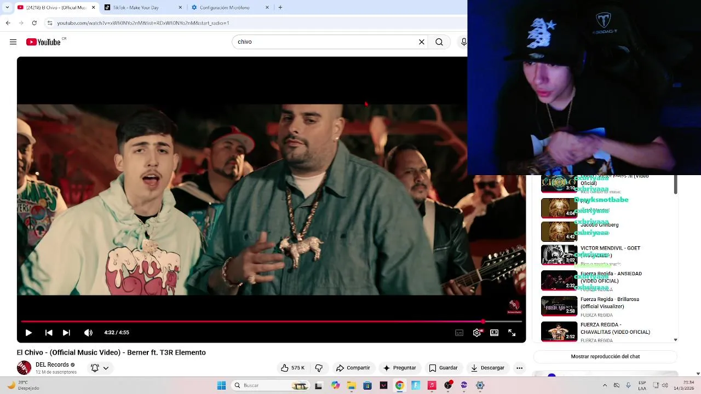Open the DEL Records channel name link

(52, 364)
